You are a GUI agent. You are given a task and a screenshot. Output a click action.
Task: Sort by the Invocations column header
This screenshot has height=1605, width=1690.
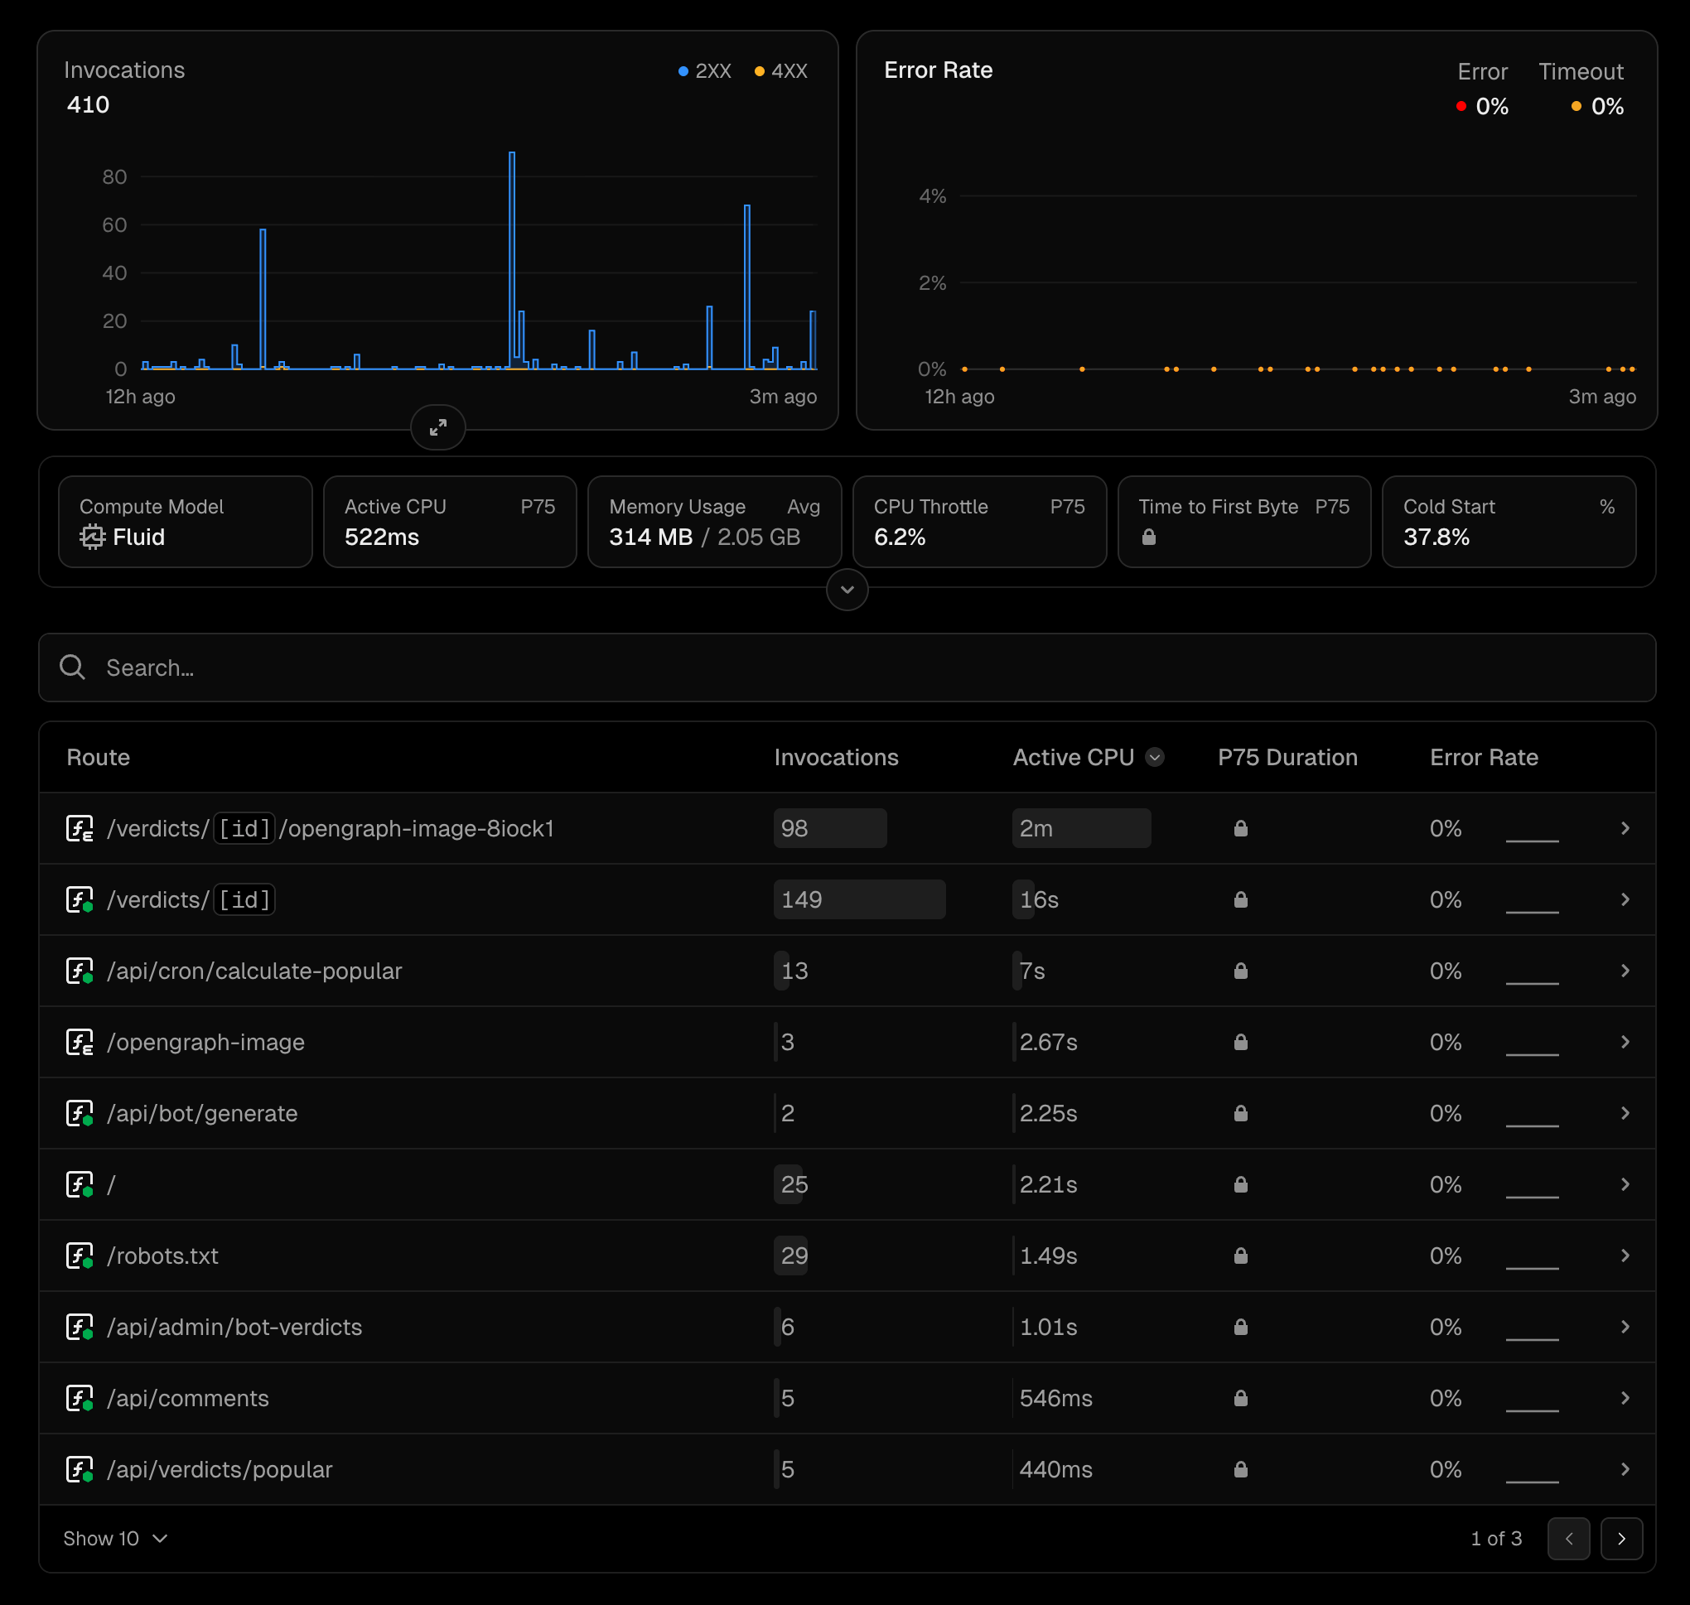coord(835,757)
